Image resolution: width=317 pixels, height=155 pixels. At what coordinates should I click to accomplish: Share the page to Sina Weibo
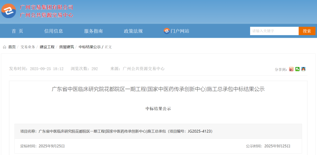(291, 69)
